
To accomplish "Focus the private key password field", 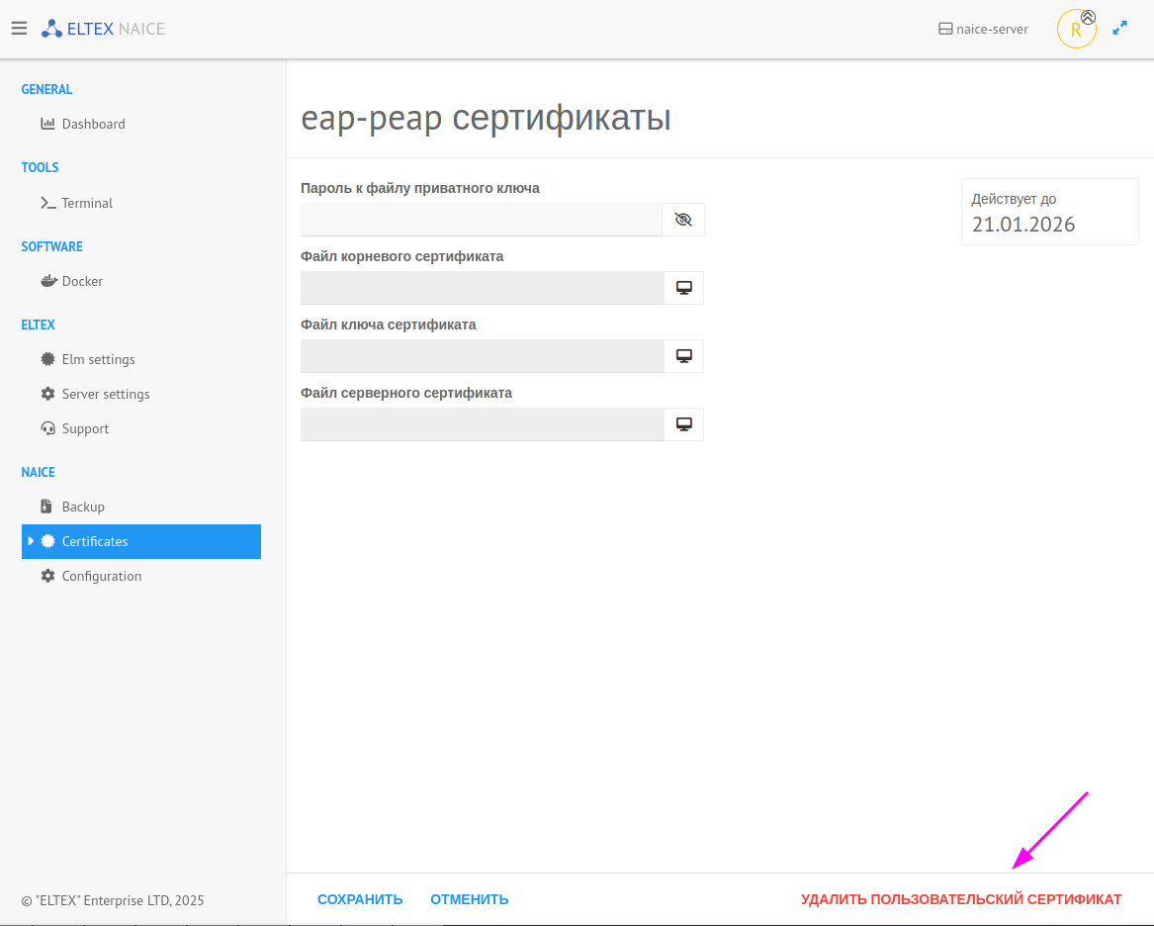I will [x=481, y=220].
